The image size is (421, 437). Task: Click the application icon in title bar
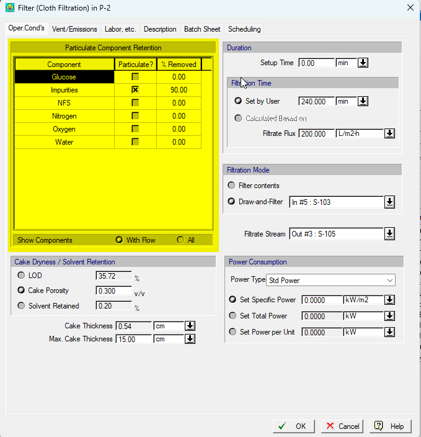tap(10, 7)
